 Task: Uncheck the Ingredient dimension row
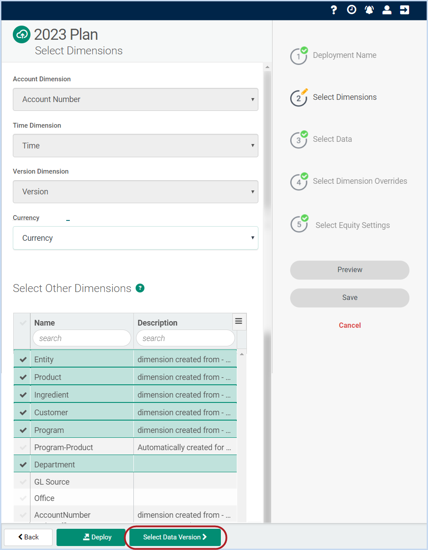click(x=23, y=395)
